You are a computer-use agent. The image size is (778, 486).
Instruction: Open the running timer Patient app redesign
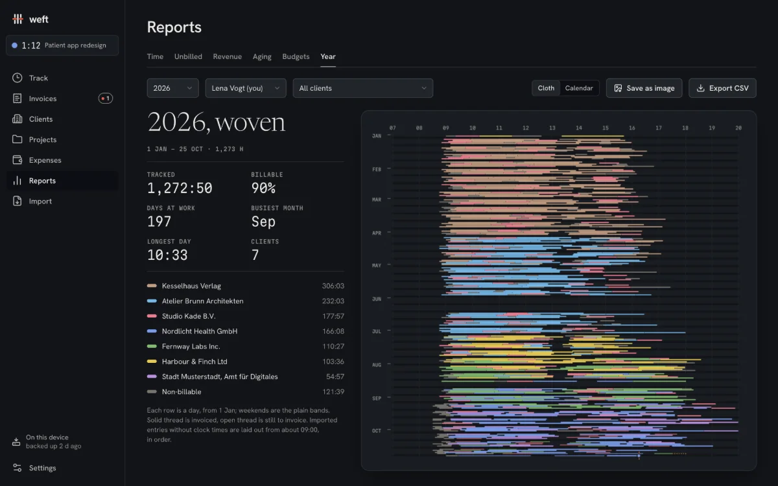coord(62,45)
